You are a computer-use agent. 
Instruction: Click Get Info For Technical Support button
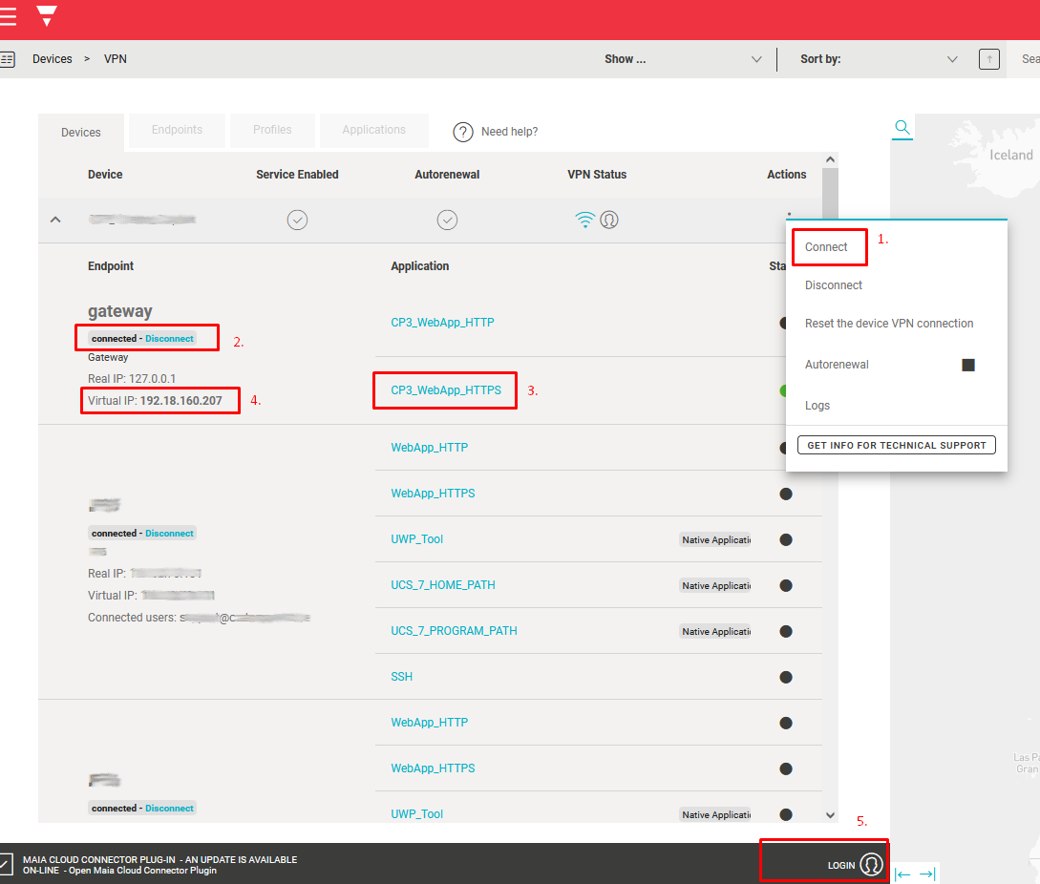point(896,446)
